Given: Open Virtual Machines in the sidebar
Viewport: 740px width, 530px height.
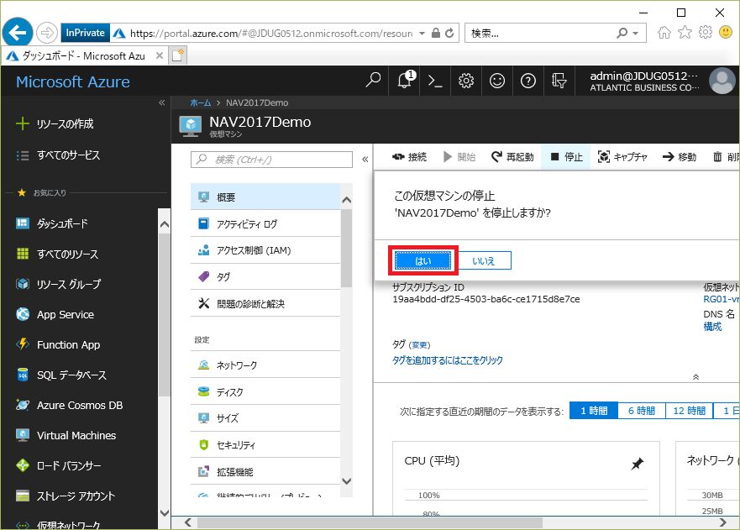Looking at the screenshot, I should tap(66, 435).
